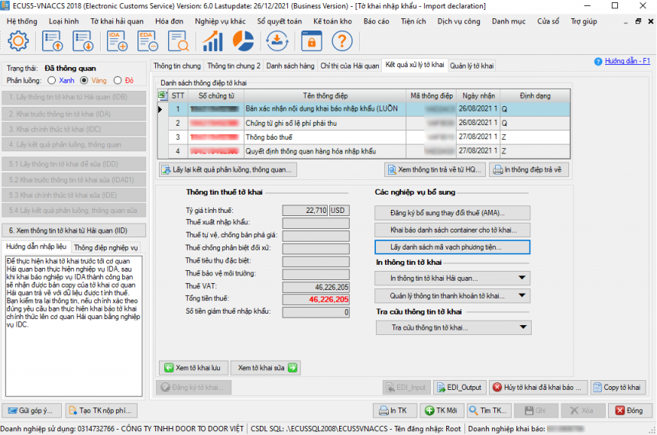Select 'Chứng từ ghi số lệ phí phải thu' row
The image size is (657, 435).
click(x=364, y=123)
